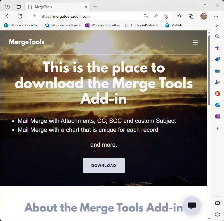Image resolution: width=224 pixels, height=221 pixels.
Task: Open Shopping tag in the sidebar
Action: click(217, 59)
